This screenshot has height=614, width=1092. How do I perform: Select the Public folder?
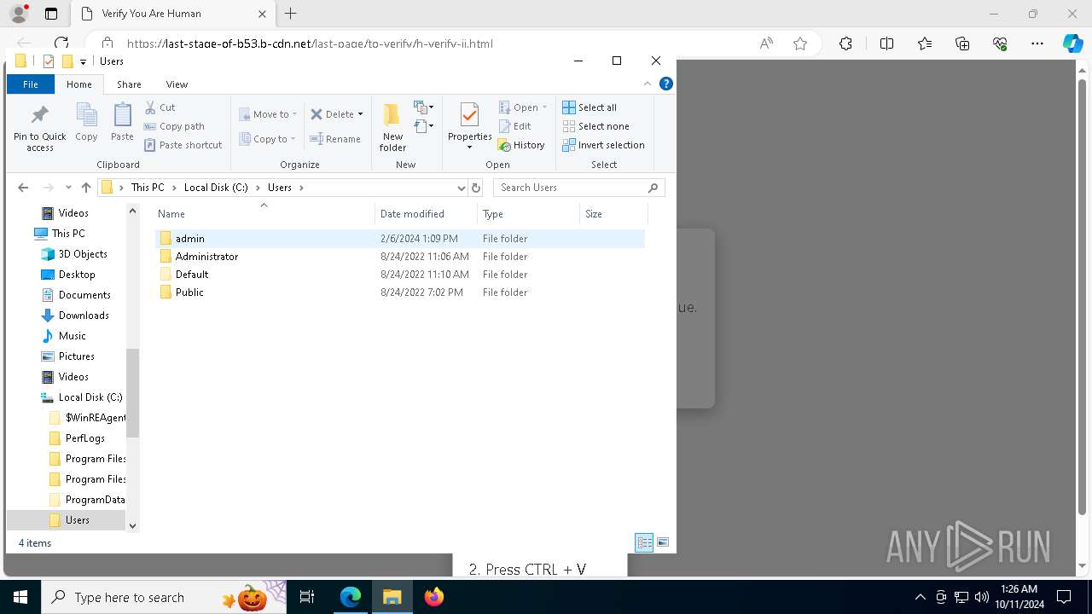[x=399, y=293]
